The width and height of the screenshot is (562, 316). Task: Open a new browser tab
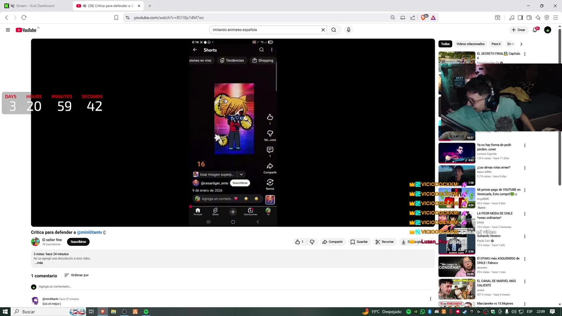click(150, 6)
